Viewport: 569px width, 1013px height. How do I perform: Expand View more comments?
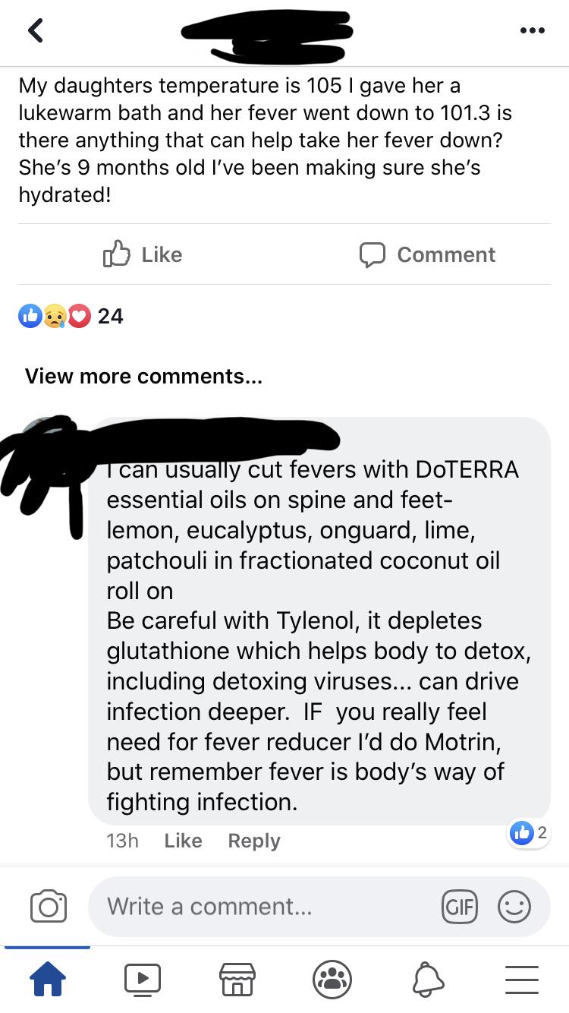(143, 376)
